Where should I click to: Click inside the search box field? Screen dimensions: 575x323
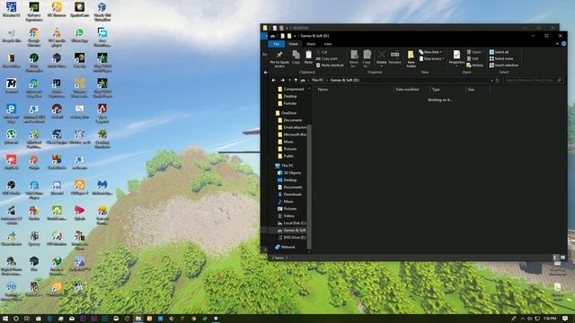coord(533,80)
